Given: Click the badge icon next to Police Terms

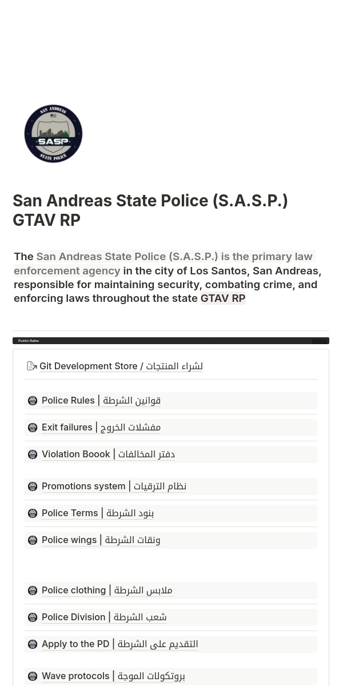Looking at the screenshot, I should (33, 513).
